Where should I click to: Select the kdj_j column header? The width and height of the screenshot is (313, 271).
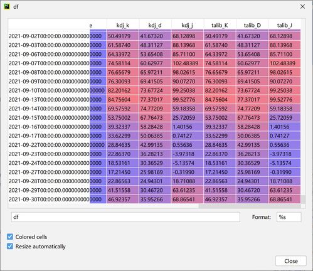tap(188, 25)
